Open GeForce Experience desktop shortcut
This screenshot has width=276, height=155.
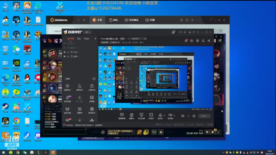click(x=16, y=65)
